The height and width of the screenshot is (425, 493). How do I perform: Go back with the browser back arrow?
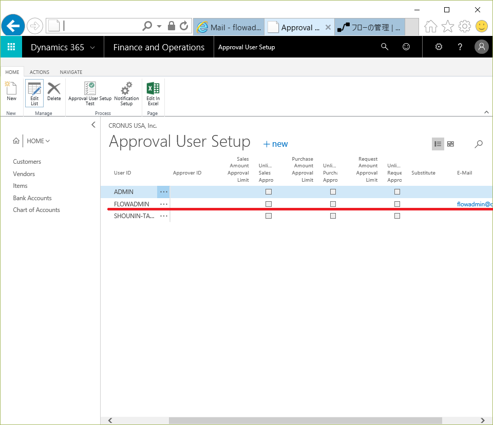click(13, 26)
